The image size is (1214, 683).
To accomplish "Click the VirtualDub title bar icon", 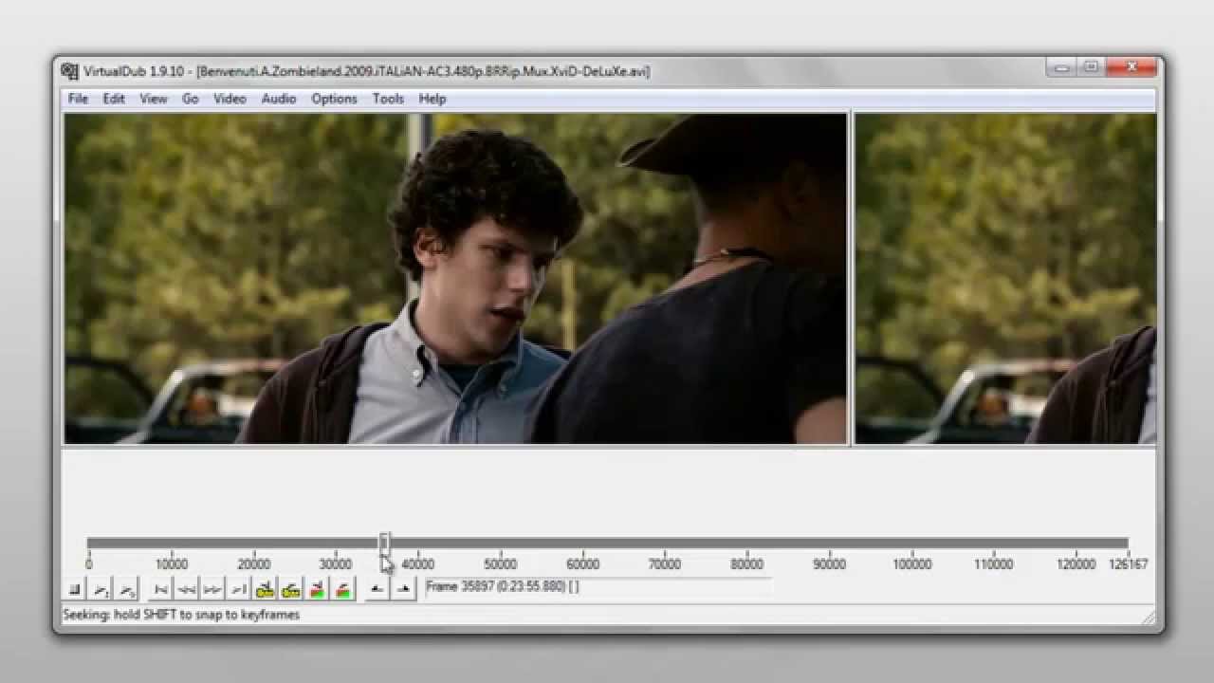I will click(69, 71).
